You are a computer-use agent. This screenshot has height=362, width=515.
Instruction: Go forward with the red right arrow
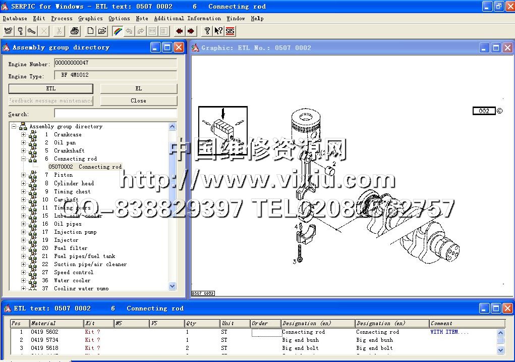click(191, 31)
